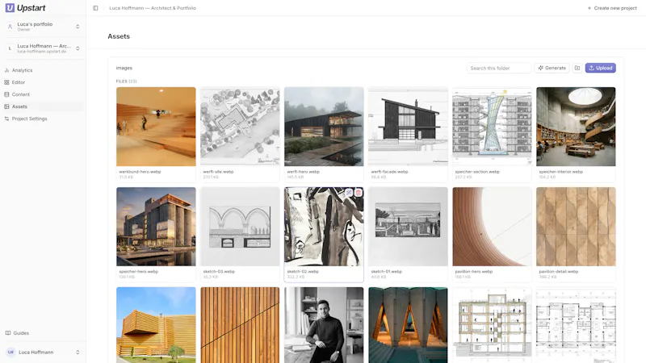Open Project Settings in the sidebar

pyautogui.click(x=43, y=119)
